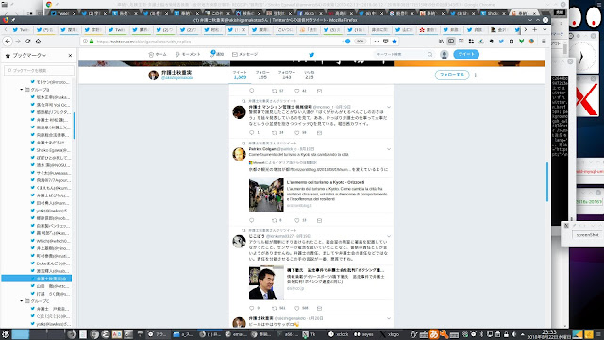This screenshot has height=340, width=604.
Task: Click the Pocket save icon in the address bar
Action: pos(386,42)
